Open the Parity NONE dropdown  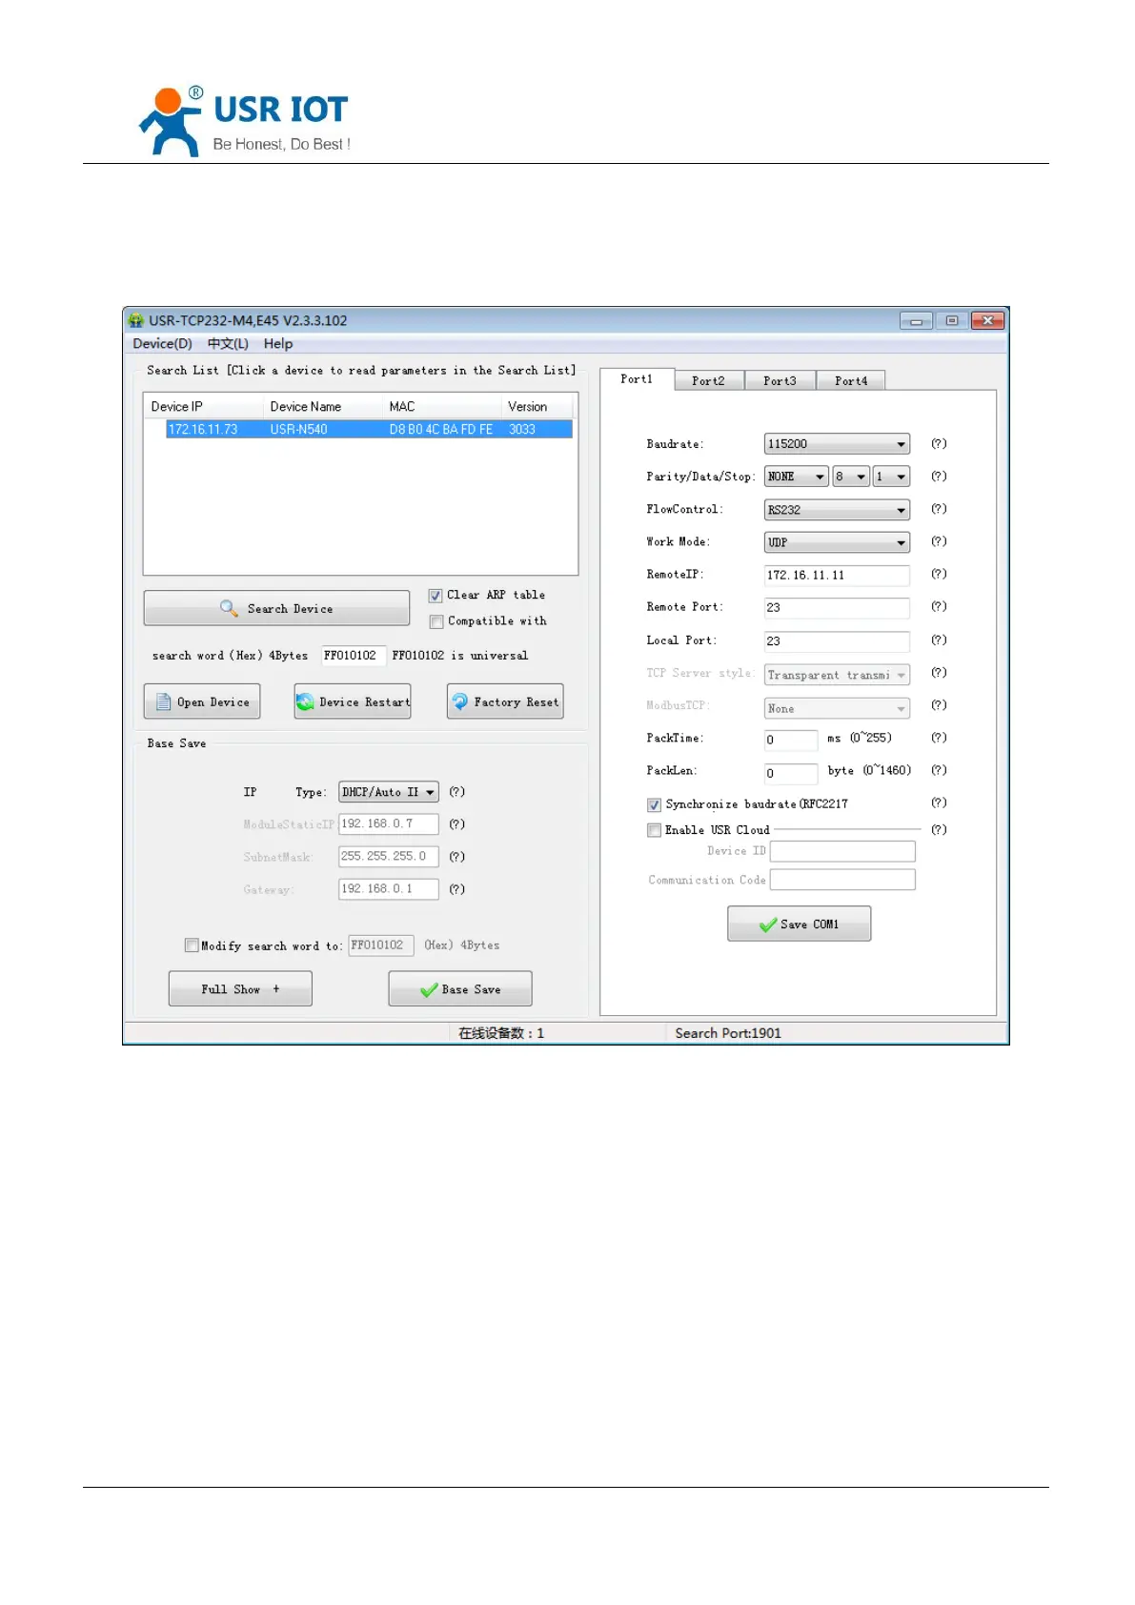(x=796, y=477)
